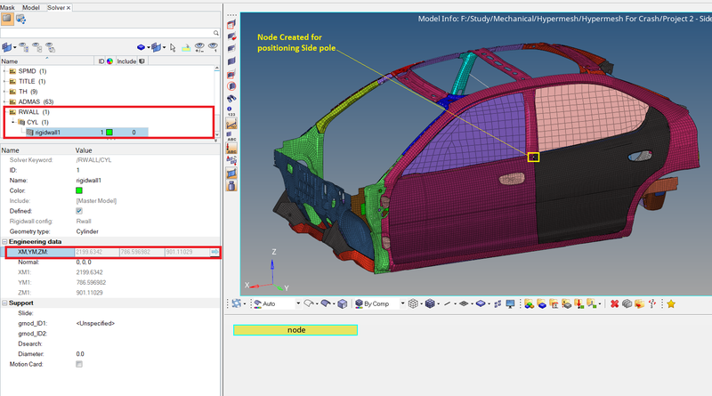The width and height of the screenshot is (712, 396).
Task: Collapse the Engineering data section
Action: point(4,242)
